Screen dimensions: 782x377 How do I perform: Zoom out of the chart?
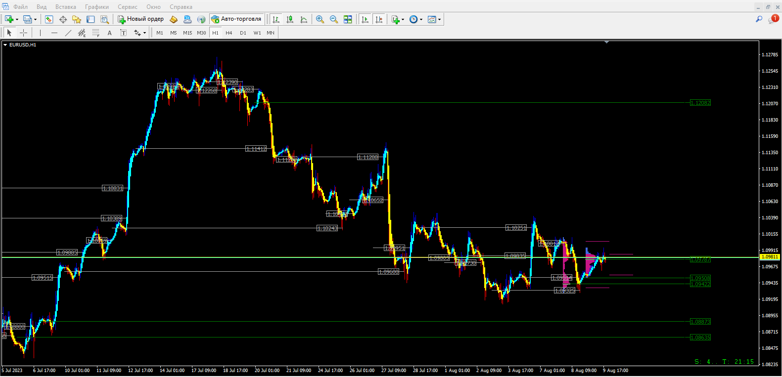click(334, 19)
